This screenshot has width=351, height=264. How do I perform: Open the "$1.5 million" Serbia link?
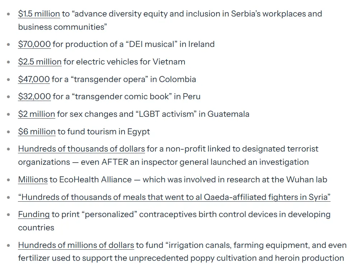tap(39, 14)
